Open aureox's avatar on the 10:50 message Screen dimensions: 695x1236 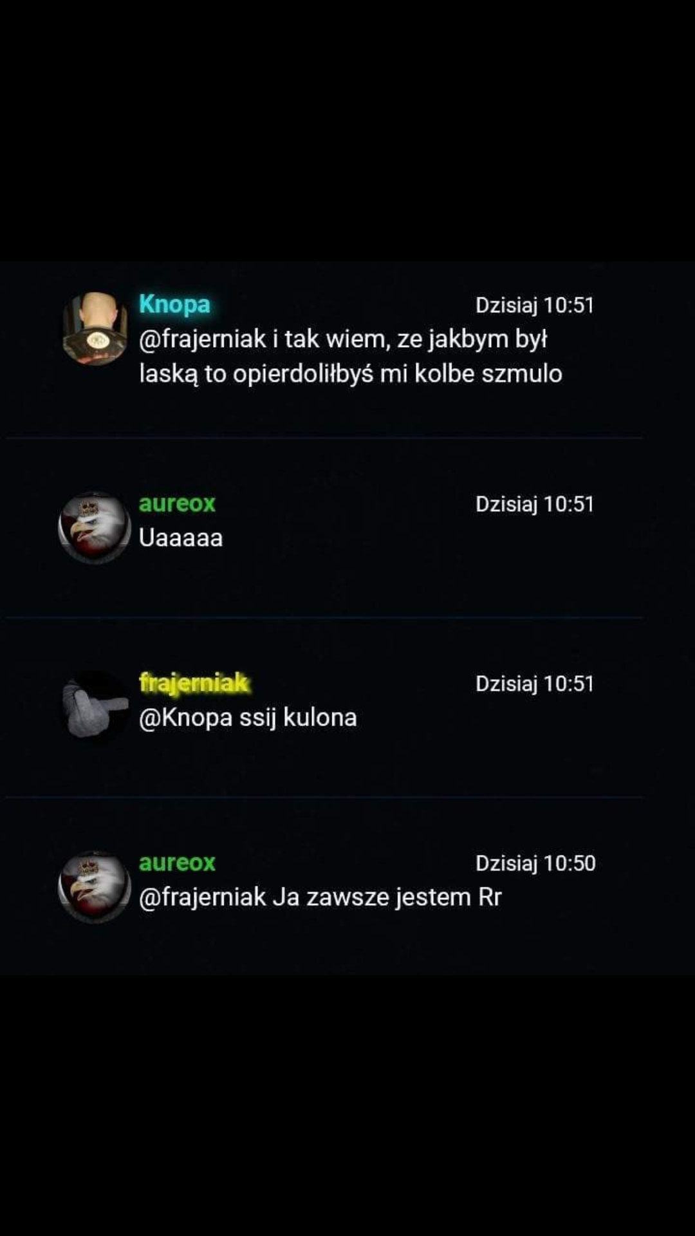(95, 886)
